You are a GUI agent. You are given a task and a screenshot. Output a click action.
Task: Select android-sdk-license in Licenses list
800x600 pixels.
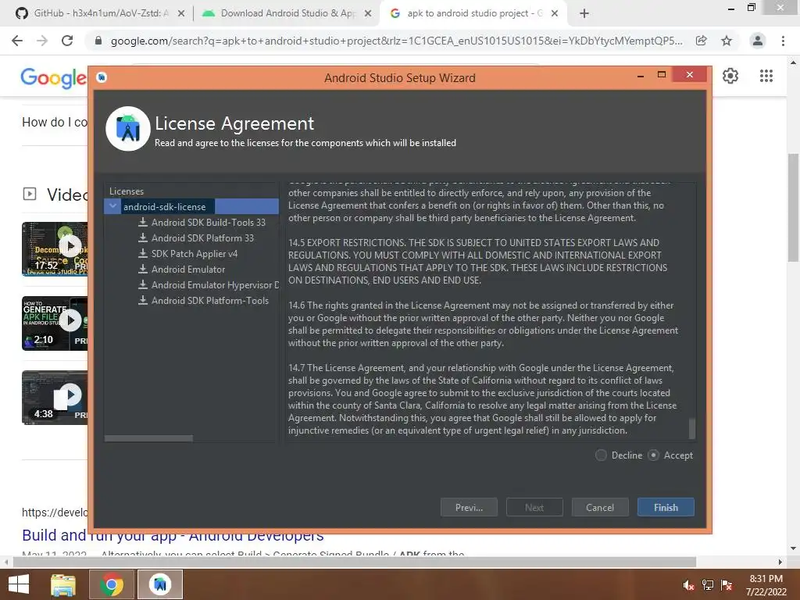pyautogui.click(x=191, y=206)
